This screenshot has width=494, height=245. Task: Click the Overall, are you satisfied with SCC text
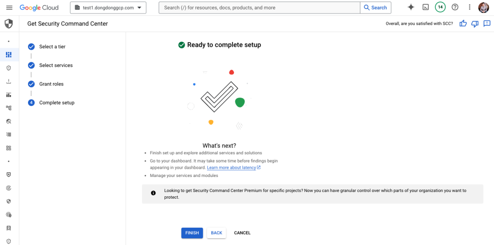(x=419, y=24)
